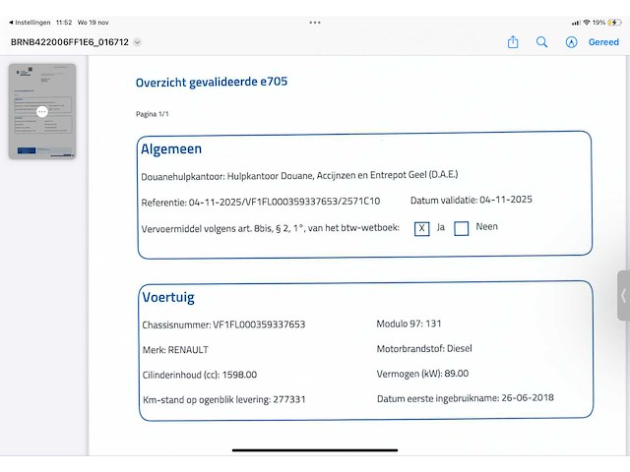Tap the 11:52 clock in status bar
Viewport: 630px width, 472px height.
[x=64, y=22]
